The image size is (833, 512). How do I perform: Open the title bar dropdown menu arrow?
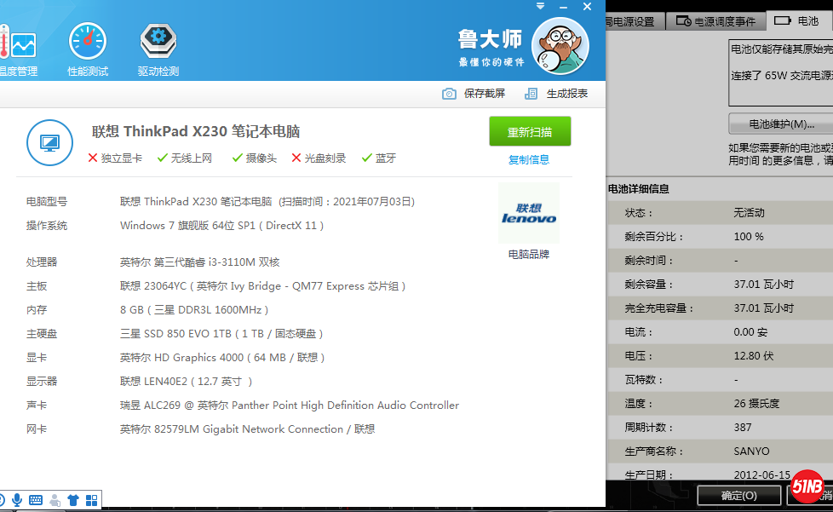point(540,6)
